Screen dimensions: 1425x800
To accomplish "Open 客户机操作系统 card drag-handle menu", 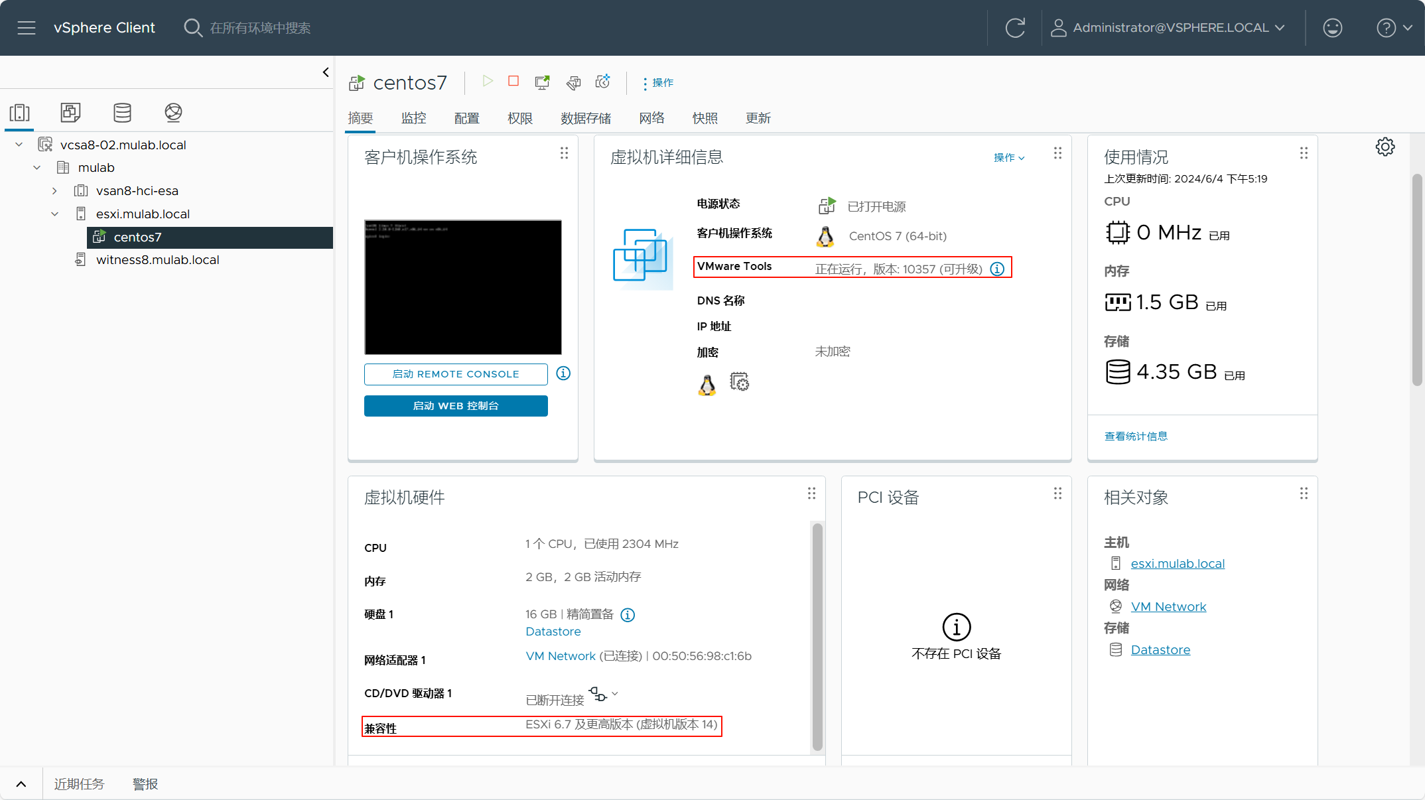I will [x=564, y=153].
